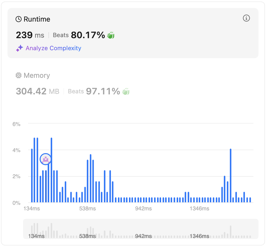This screenshot has width=270, height=250.
Task: Click the 239 ms runtime value
Action: pos(30,35)
